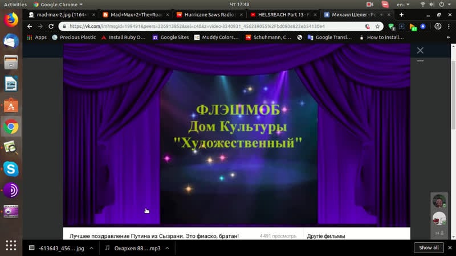Open the video editor from the dock
The image size is (456, 256).
[11, 212]
